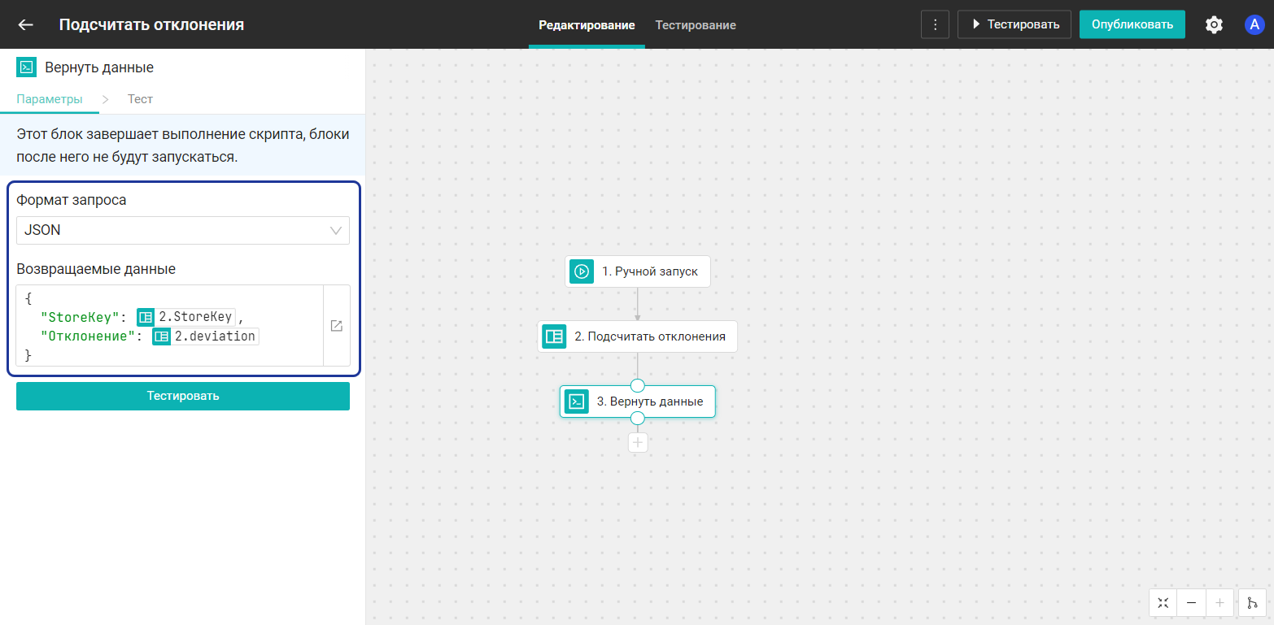1274x625 pixels.
Task: Click the table icon of node 2
Action: click(x=554, y=336)
